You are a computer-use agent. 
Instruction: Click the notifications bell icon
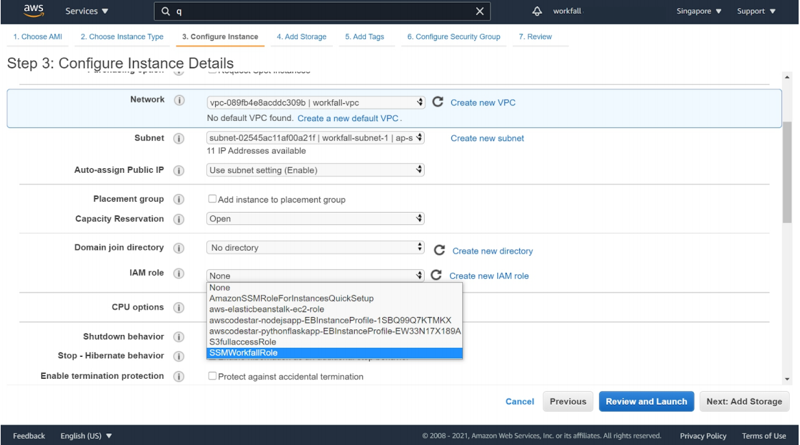[537, 11]
